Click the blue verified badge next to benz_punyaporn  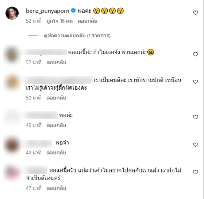73,10
